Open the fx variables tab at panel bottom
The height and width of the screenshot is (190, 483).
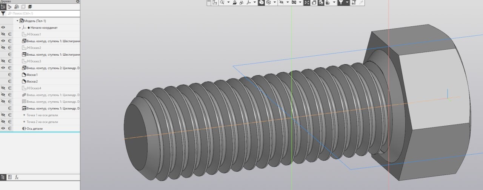tap(17, 177)
